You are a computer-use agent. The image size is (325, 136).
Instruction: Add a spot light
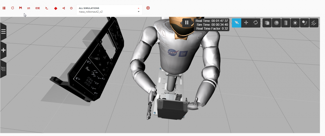[x=304, y=23]
